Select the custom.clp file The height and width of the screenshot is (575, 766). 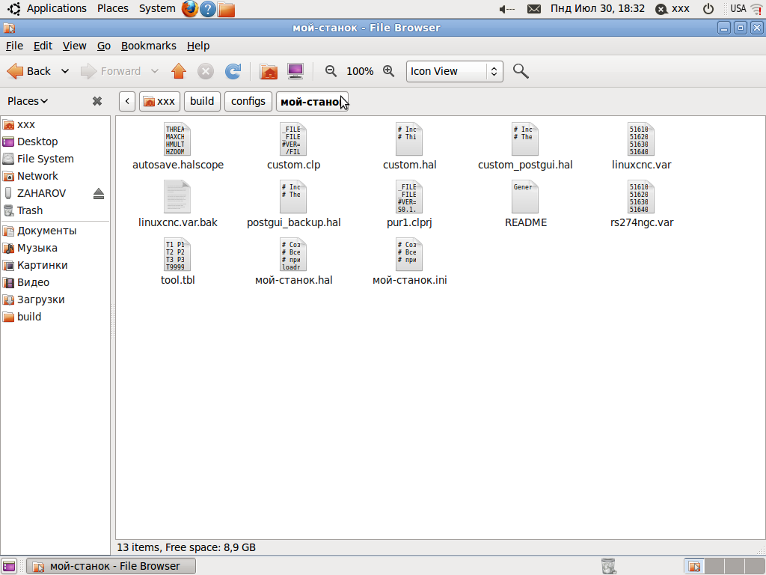point(293,147)
